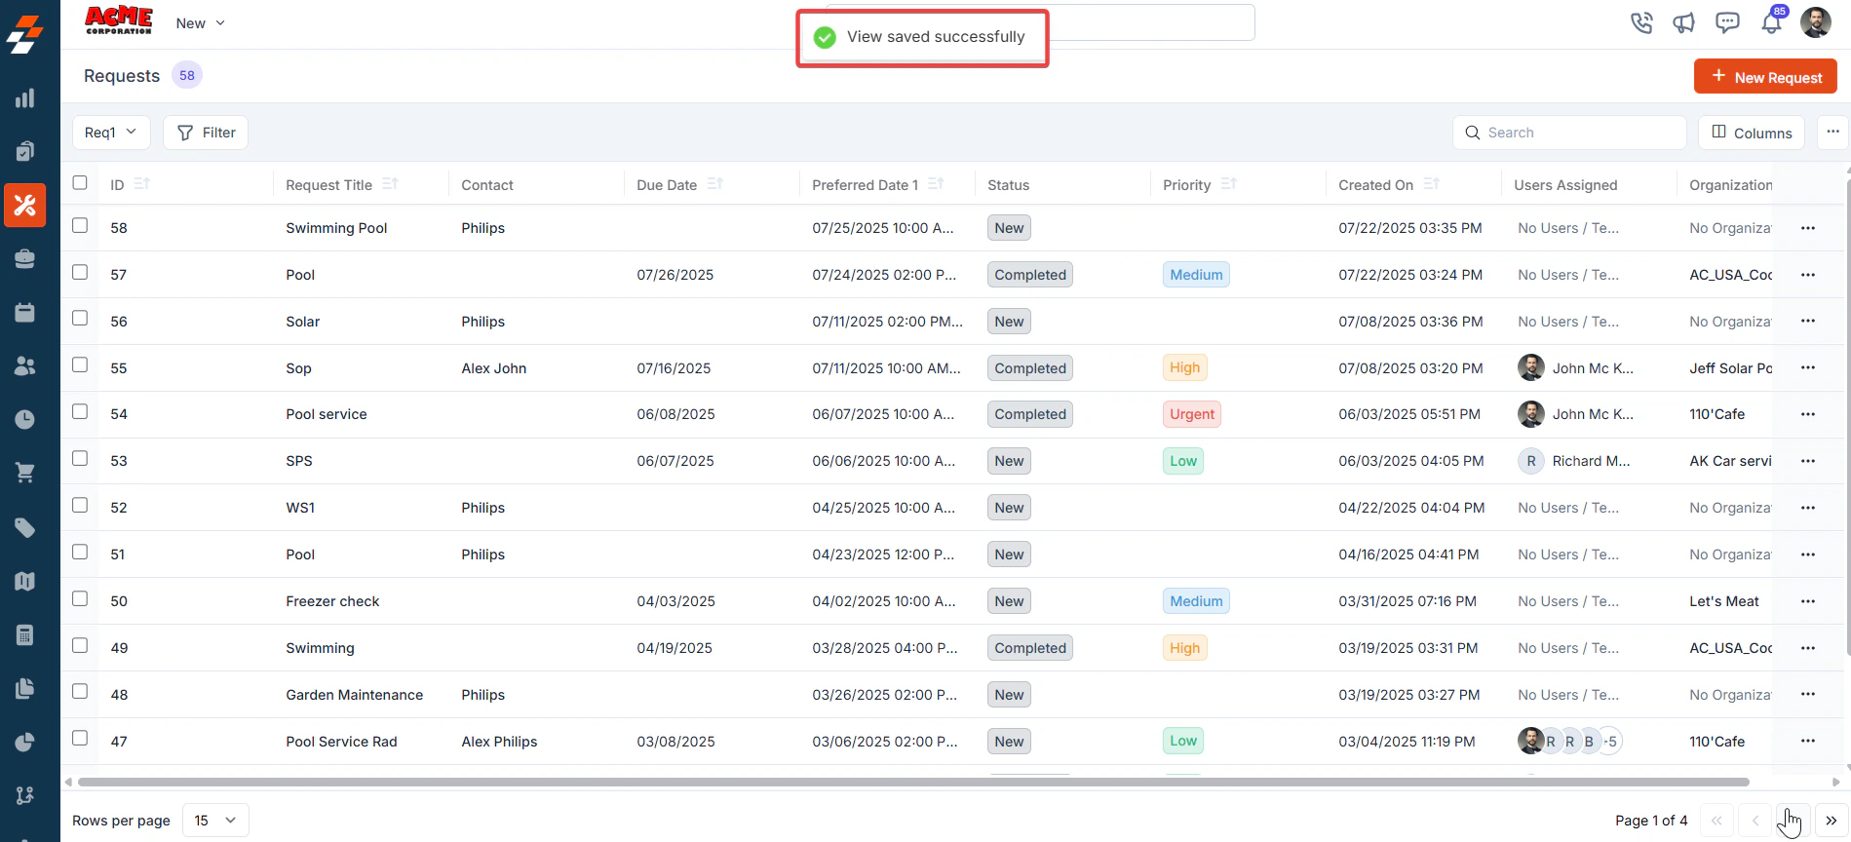The width and height of the screenshot is (1851, 842).
Task: Open the notifications bell icon
Action: [1772, 22]
